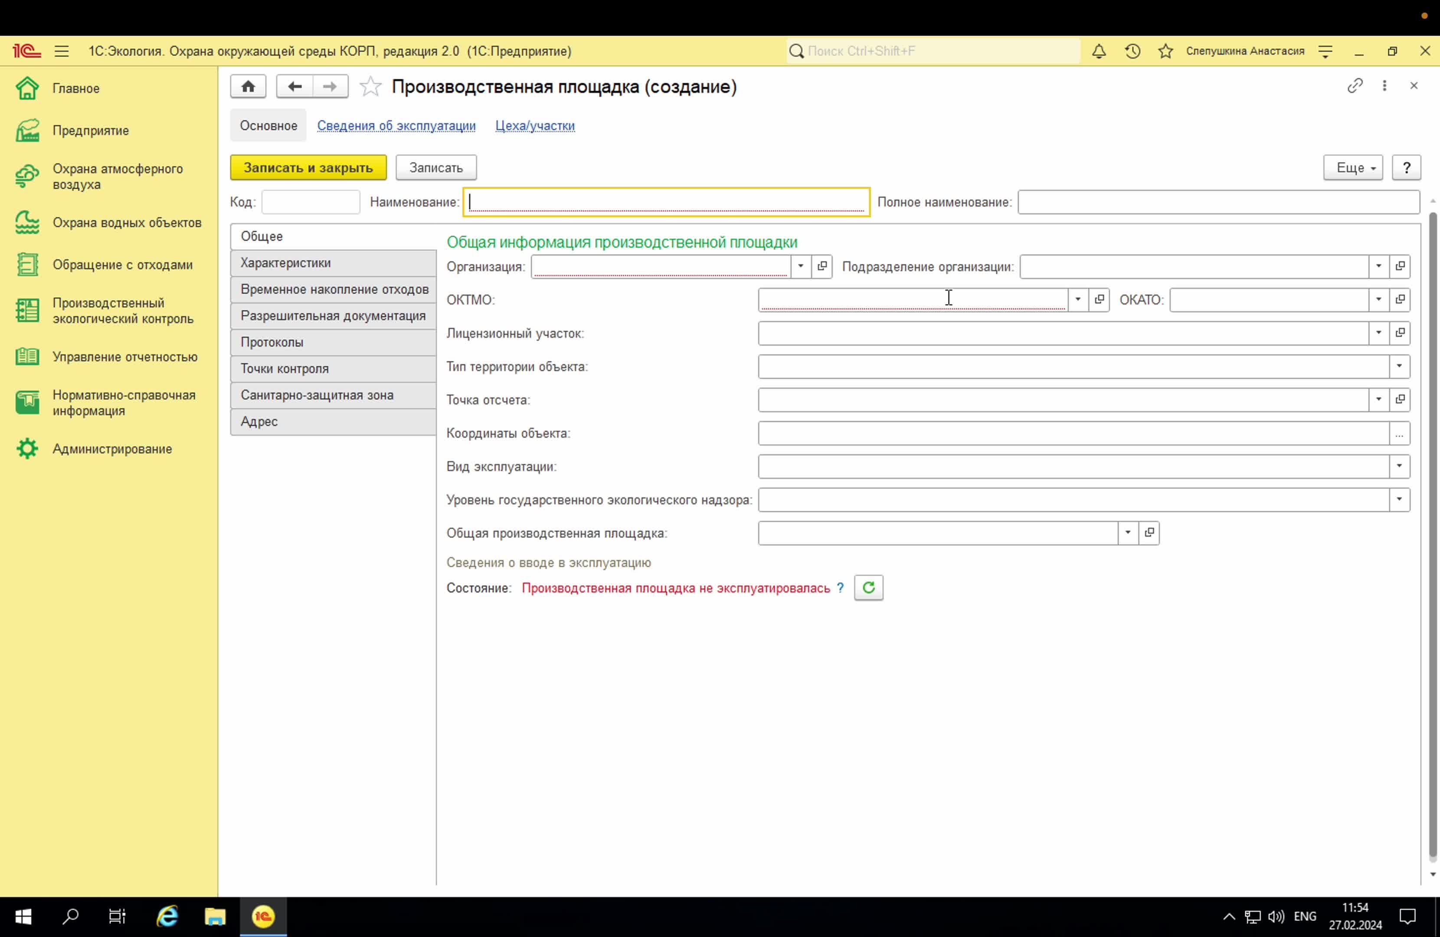
Task: Open the form's three-dot options menu
Action: (x=1384, y=86)
